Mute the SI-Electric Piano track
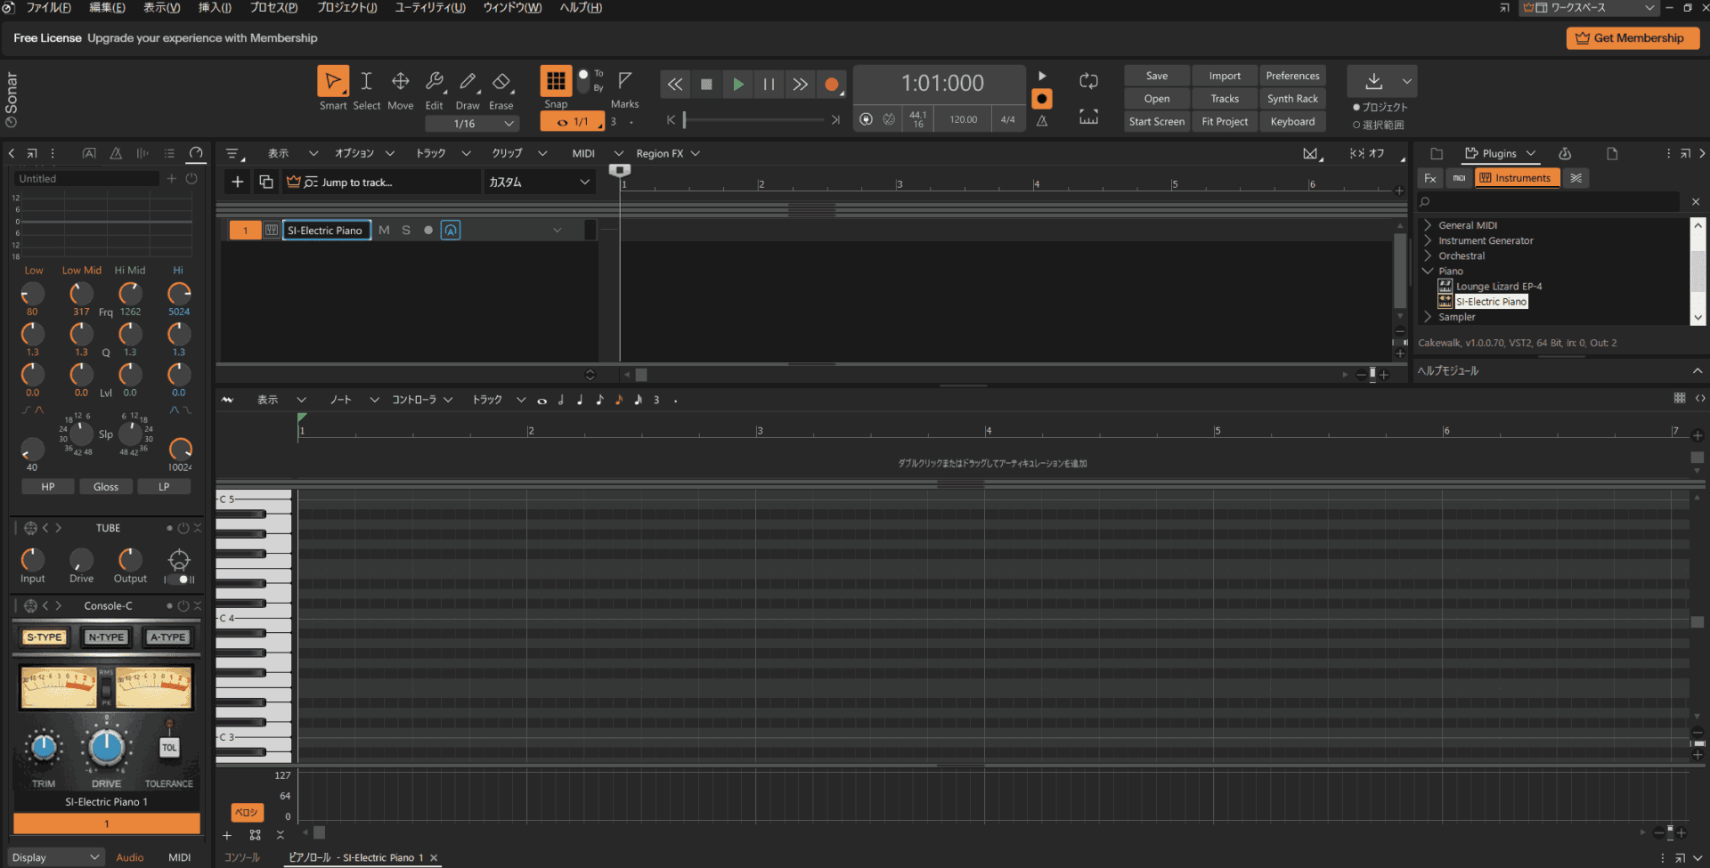This screenshot has width=1710, height=868. 384,231
